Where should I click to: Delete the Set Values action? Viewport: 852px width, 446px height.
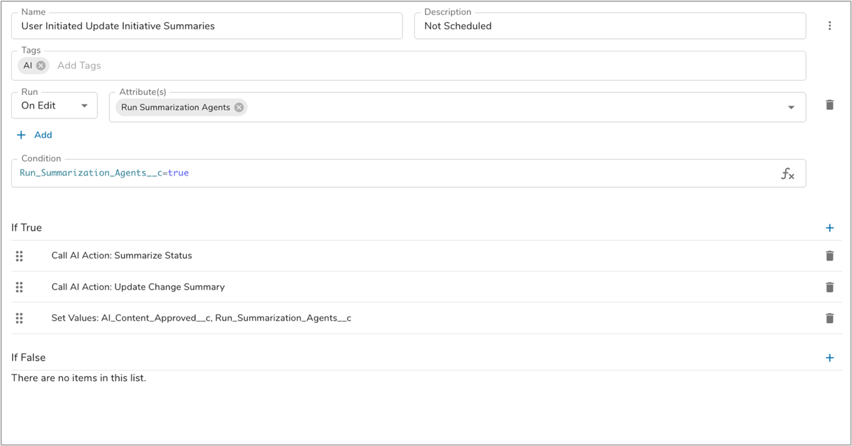click(829, 318)
